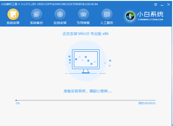Open the 系统备份 section icon
Screen dimensions: 173x126
(x=37, y=14)
